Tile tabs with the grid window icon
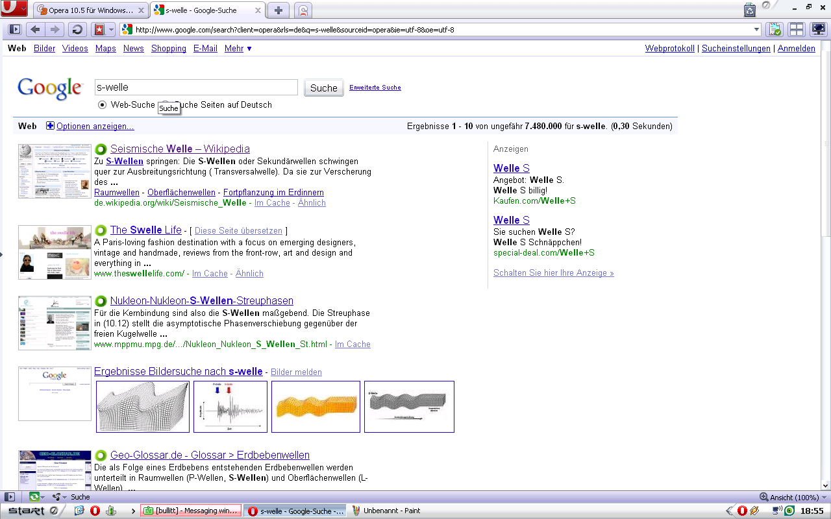Screen dimensions: 831x519 797,30
